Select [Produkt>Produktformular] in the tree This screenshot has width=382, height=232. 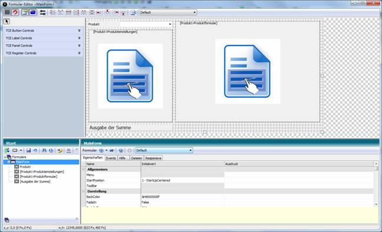click(x=38, y=177)
